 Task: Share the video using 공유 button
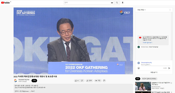coord(89,81)
